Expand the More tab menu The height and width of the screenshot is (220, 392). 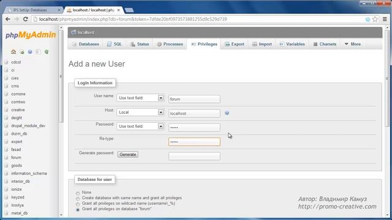click(353, 44)
